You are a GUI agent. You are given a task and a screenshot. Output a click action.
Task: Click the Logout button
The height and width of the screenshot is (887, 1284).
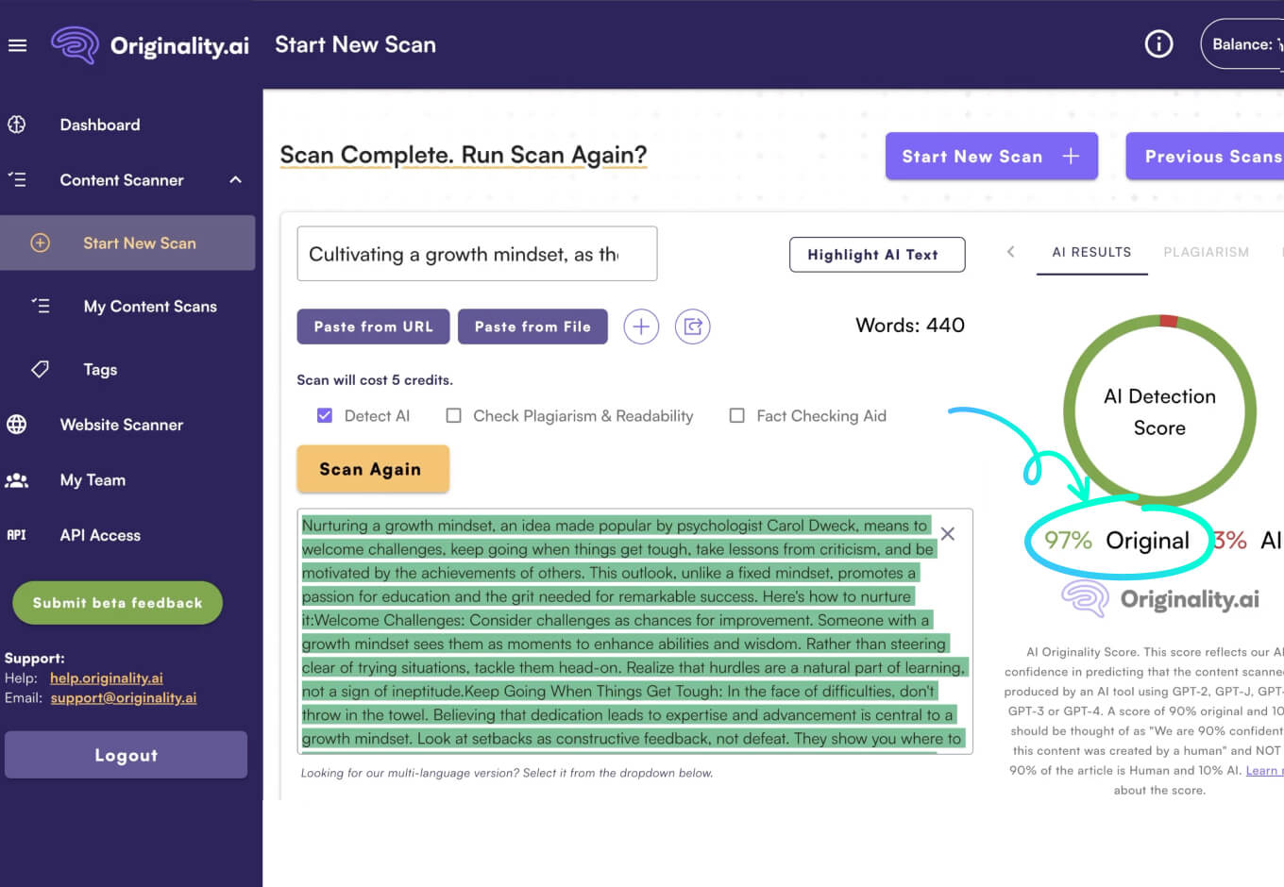126,755
